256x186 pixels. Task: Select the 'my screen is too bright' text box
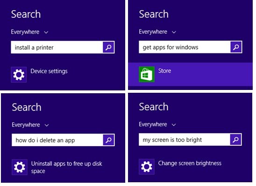185,140
